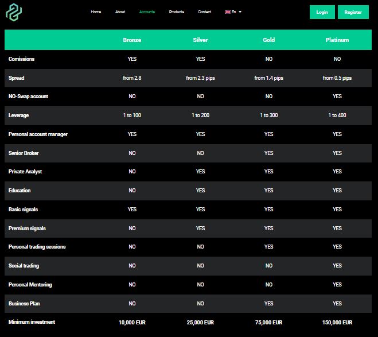Screen dimensions: 378x337
Task: Click the Comissions row label
Action: [21, 59]
